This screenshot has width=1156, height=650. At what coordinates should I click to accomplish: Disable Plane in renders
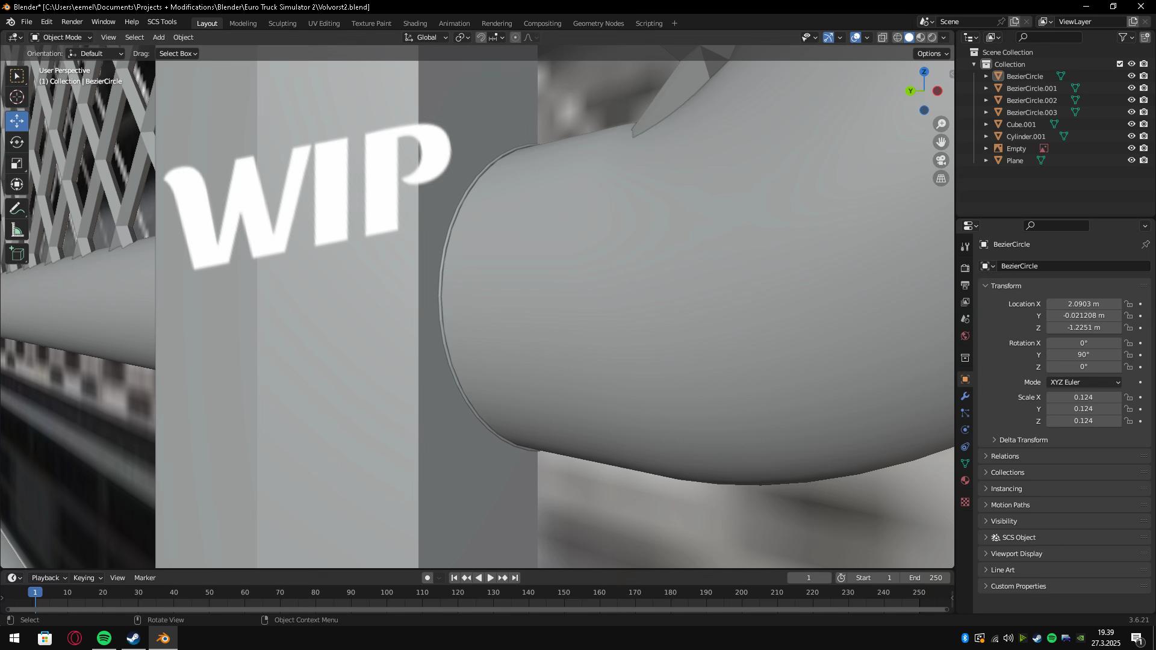click(1143, 160)
